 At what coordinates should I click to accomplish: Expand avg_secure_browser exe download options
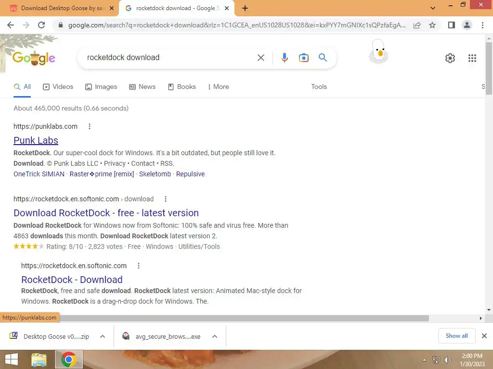(x=215, y=336)
